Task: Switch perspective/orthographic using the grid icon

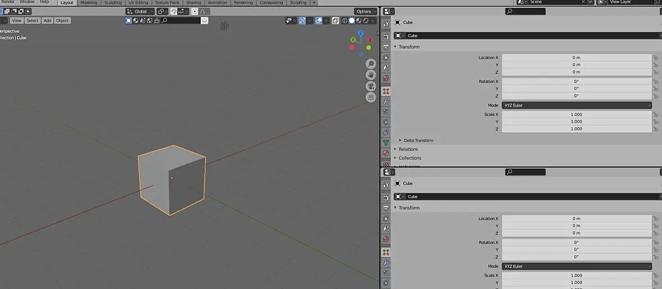Action: pos(371,97)
